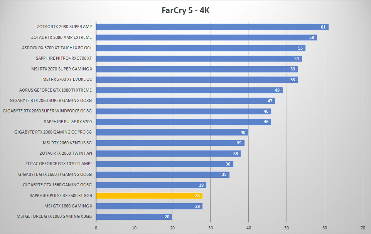Click GIGABYTE RTX 2060 SUPER WINDFORCE OC 8G label
The image size is (371, 234).
tap(47, 111)
